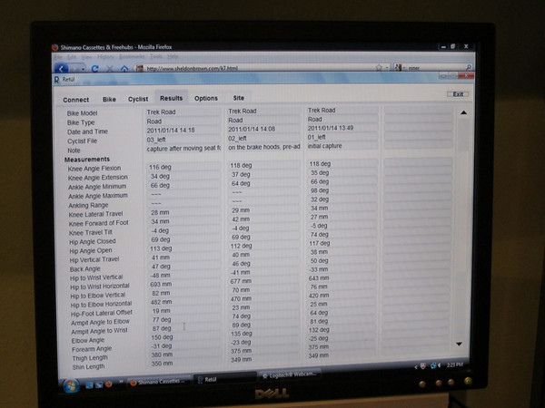Open Logitech Webcam taskbar button
The height and width of the screenshot is (408, 545).
point(289,374)
